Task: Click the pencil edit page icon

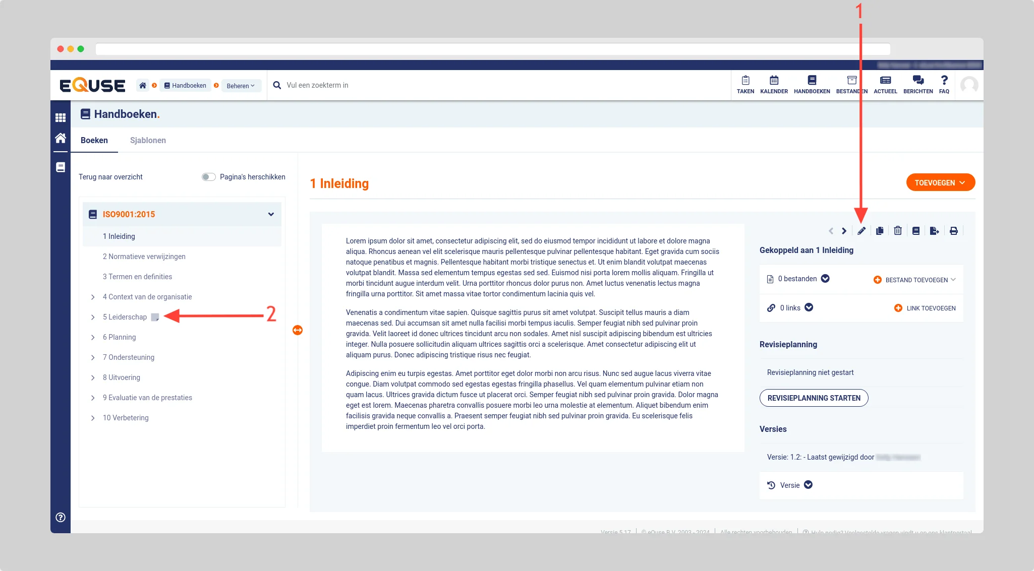Action: 861,231
